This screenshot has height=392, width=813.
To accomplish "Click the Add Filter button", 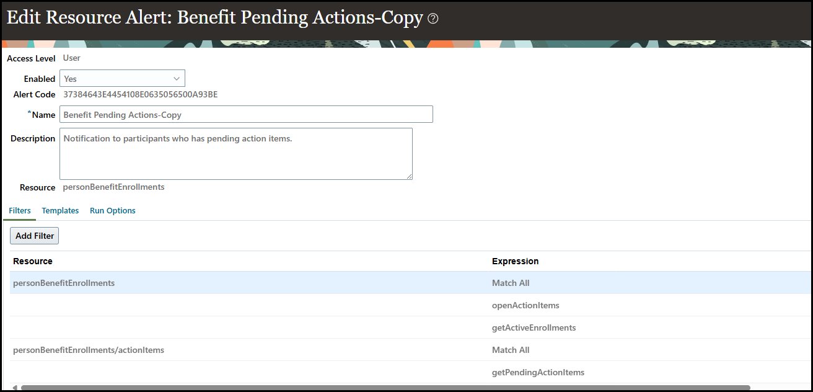I will coord(34,236).
